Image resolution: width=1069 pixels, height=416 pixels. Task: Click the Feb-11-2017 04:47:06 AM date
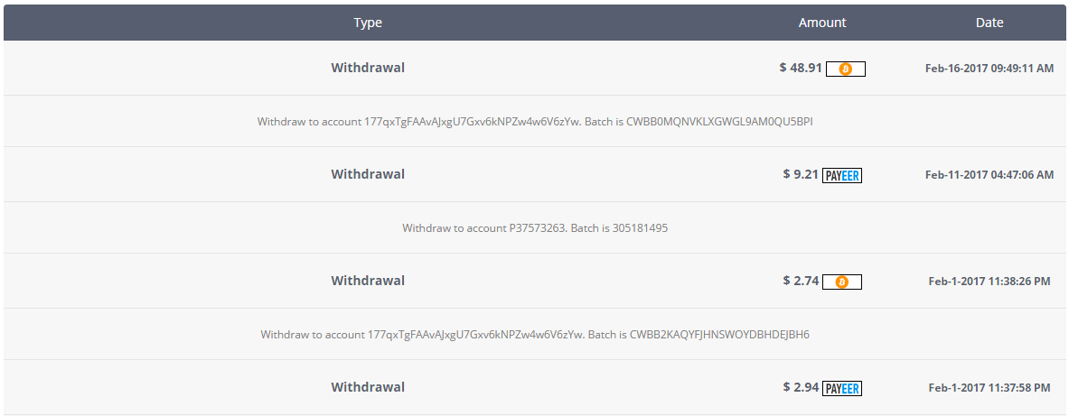pyautogui.click(x=989, y=174)
